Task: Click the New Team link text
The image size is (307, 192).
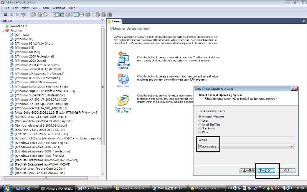Action: pyautogui.click(x=123, y=86)
